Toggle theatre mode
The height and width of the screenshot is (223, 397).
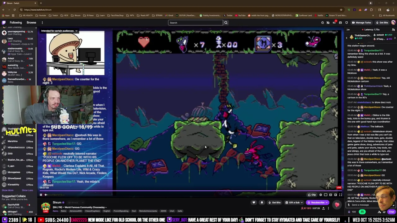tap(336, 195)
